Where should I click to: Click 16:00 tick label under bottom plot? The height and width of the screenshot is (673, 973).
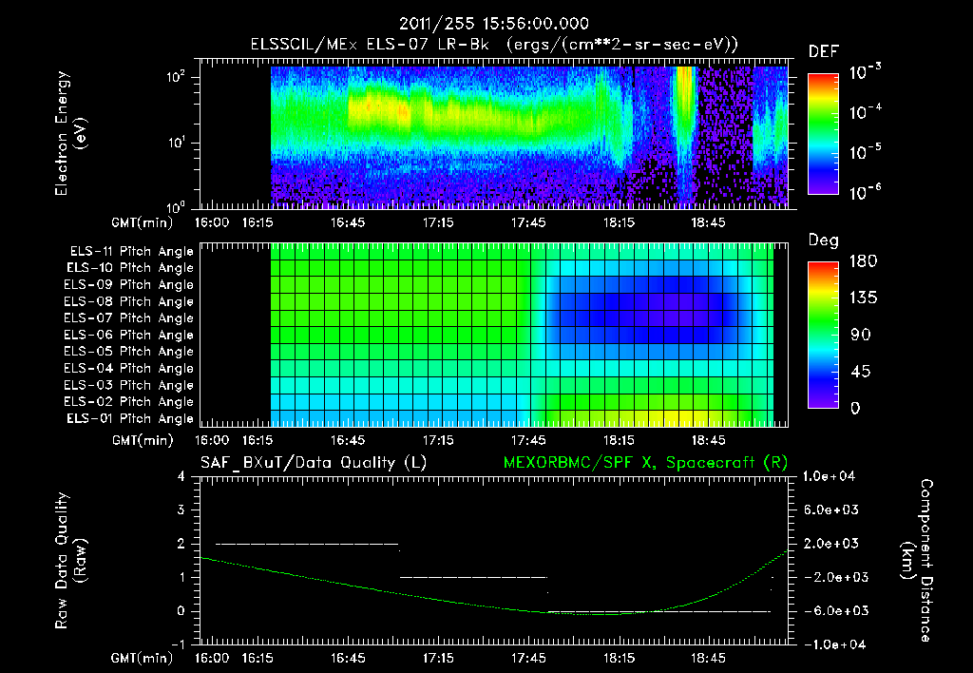[212, 658]
